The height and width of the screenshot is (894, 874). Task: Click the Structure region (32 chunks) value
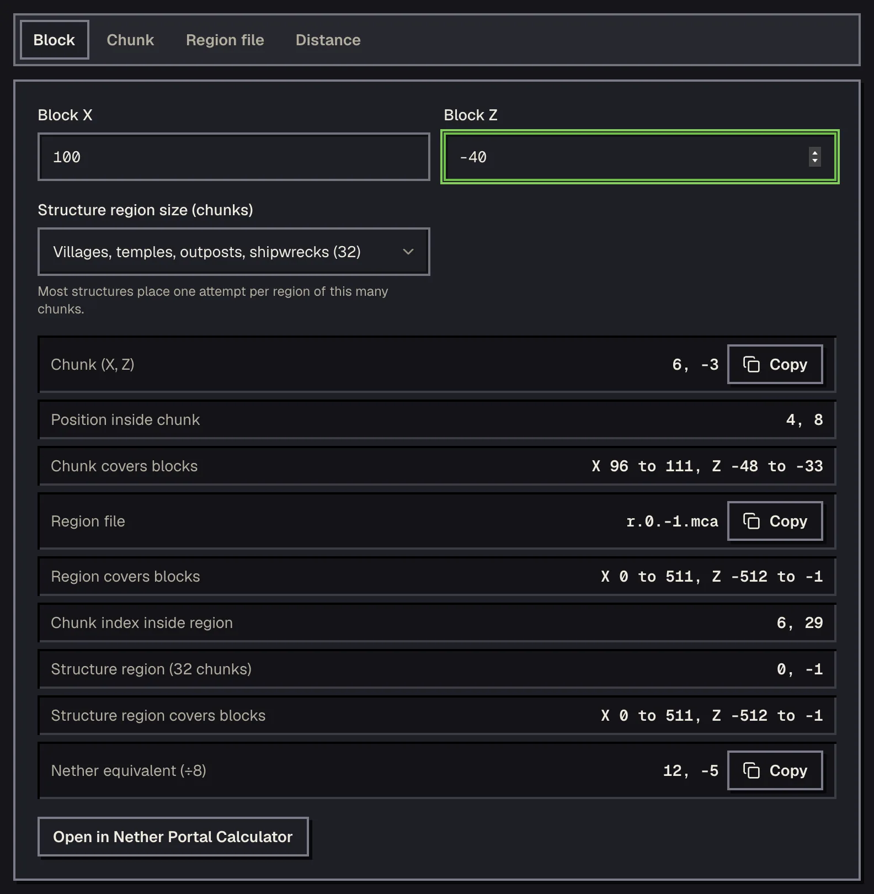(800, 669)
